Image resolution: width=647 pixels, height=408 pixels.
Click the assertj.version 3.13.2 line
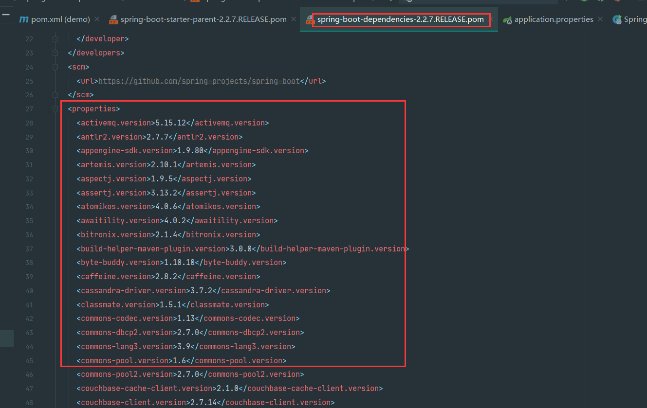tap(166, 193)
